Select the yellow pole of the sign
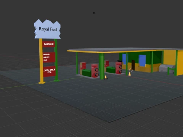This screenshot has width=183, height=137. click(41, 61)
